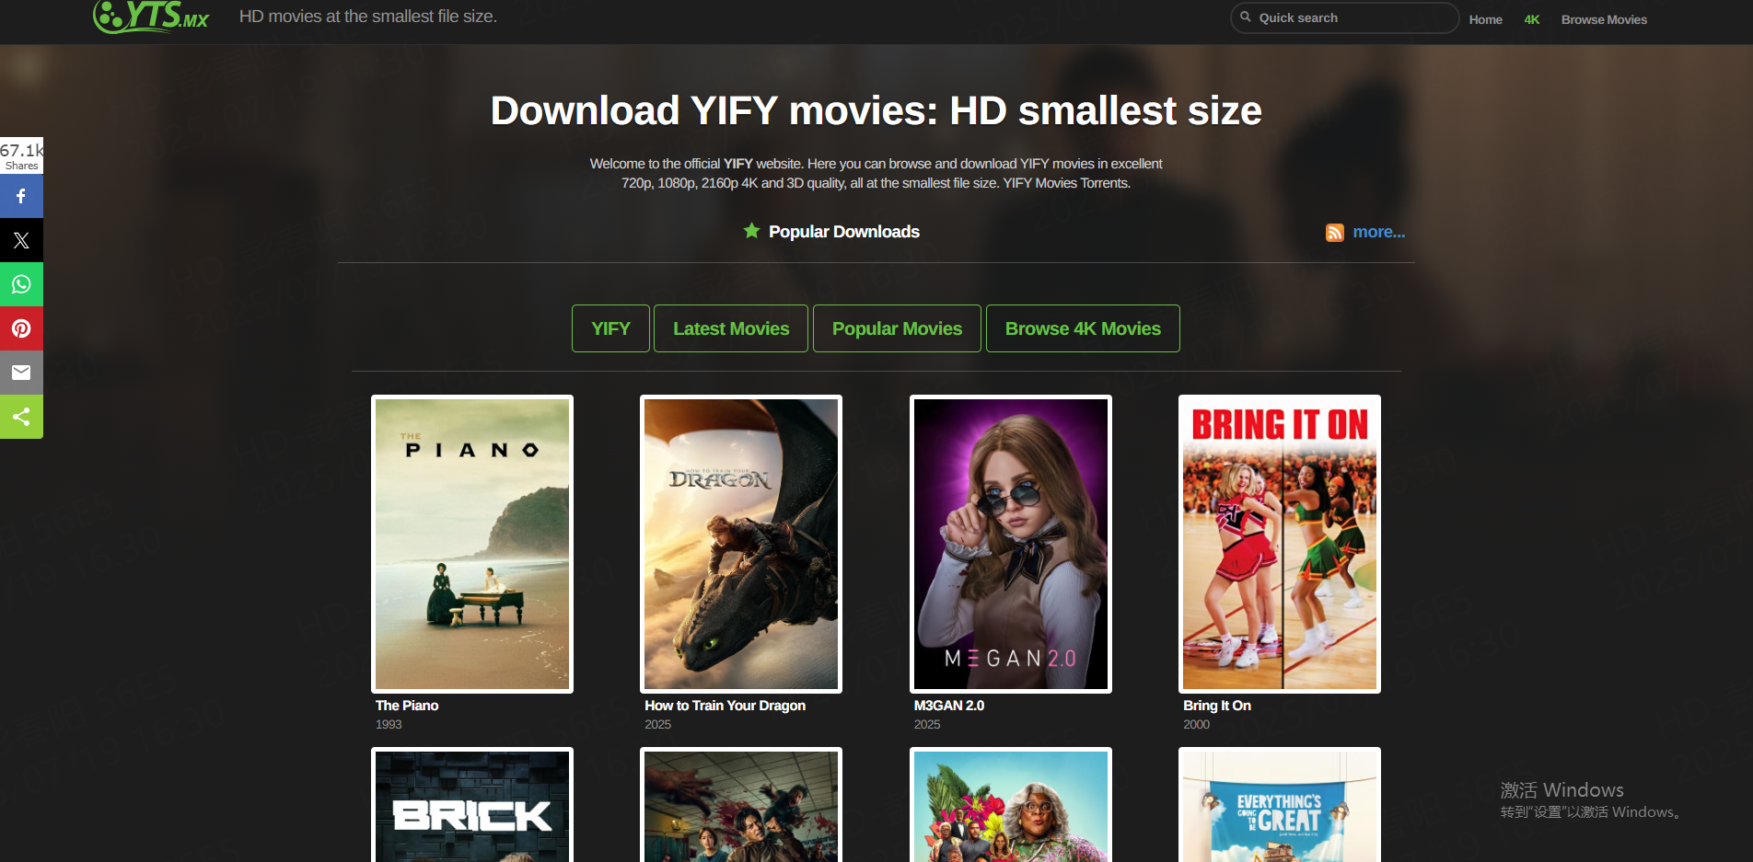
Task: Click the orange RSS feed icon
Action: 1334,233
